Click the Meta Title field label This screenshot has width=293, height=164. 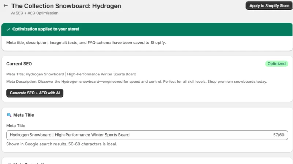pos(16,126)
